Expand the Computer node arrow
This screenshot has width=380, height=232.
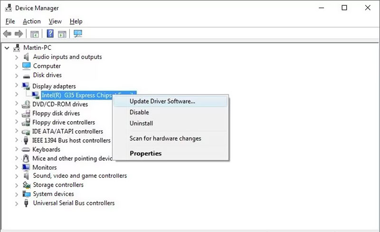pos(17,66)
